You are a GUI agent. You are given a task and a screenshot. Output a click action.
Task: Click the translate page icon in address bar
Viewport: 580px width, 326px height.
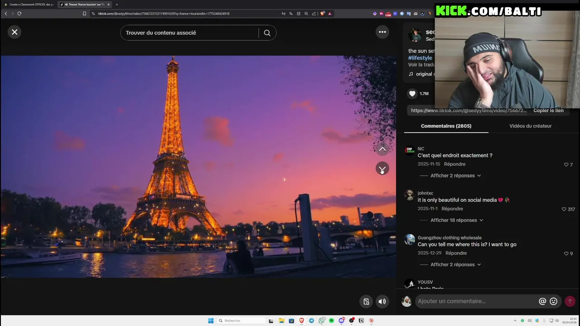click(x=291, y=14)
